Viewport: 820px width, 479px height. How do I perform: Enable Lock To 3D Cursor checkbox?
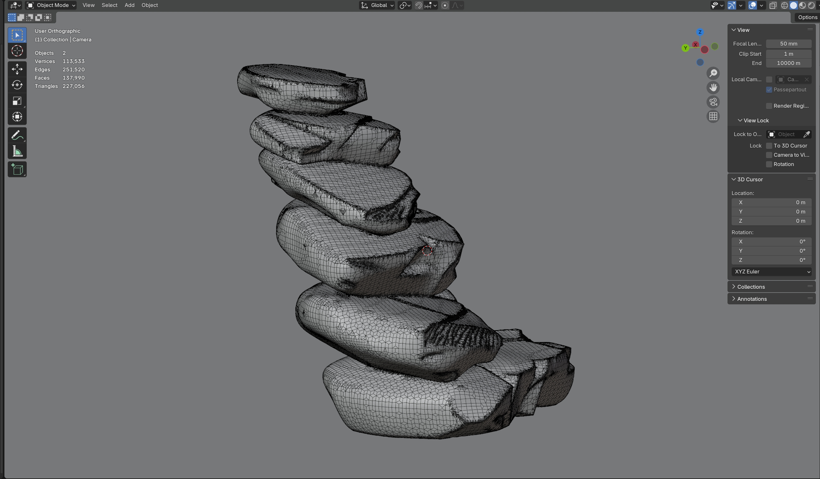tap(769, 146)
